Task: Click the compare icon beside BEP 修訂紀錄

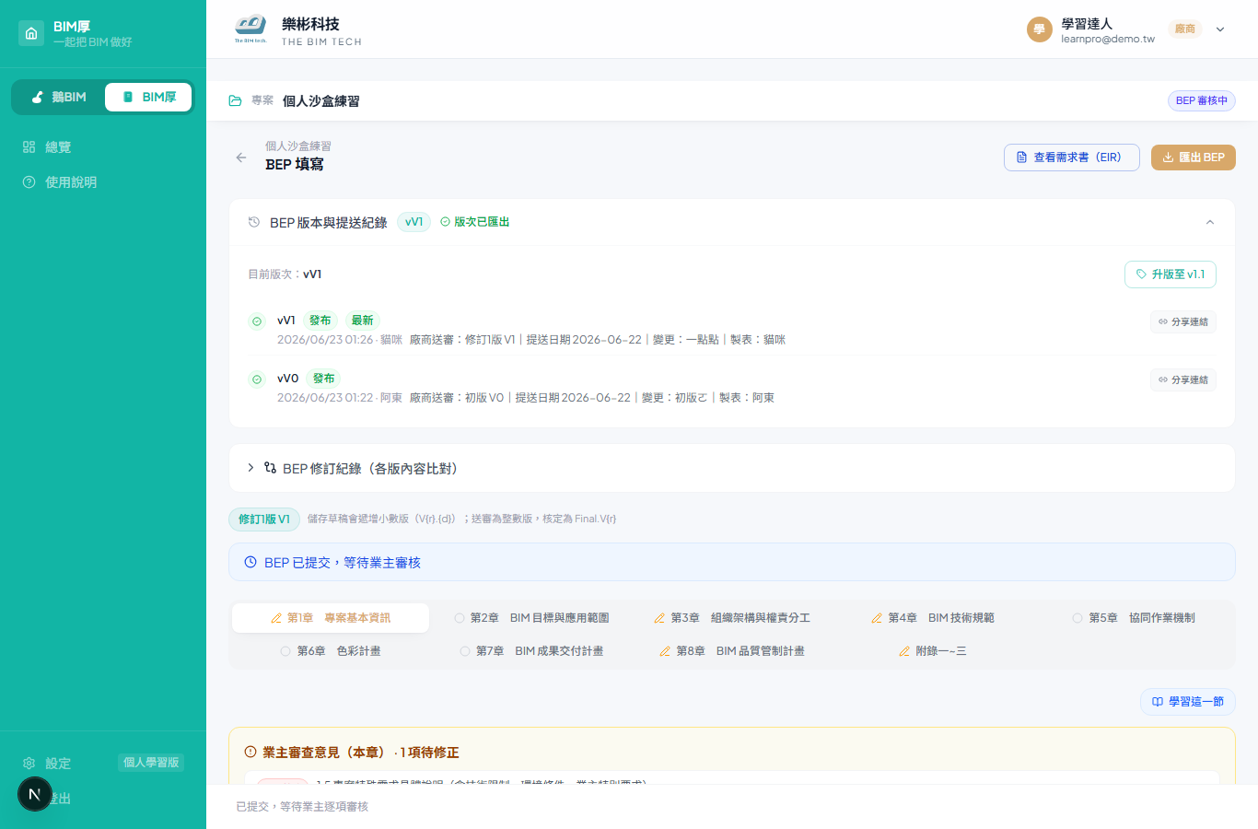Action: click(x=270, y=468)
